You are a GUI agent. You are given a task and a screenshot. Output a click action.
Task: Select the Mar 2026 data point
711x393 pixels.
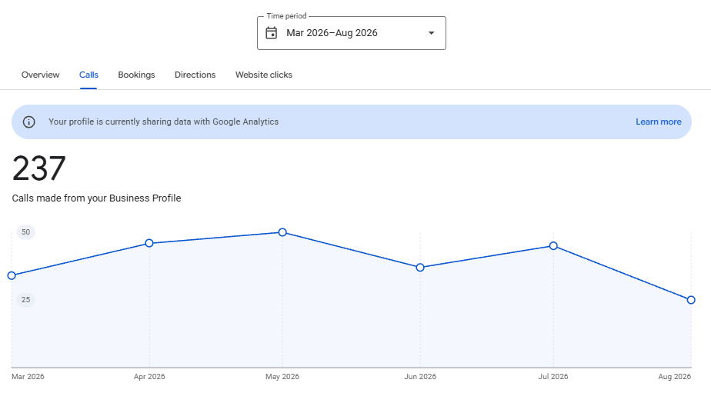tap(12, 275)
